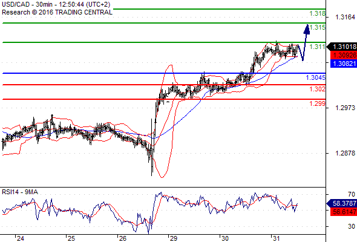Click the 1.3164 price axis value
The height and width of the screenshot is (242, 357).
click(x=345, y=17)
